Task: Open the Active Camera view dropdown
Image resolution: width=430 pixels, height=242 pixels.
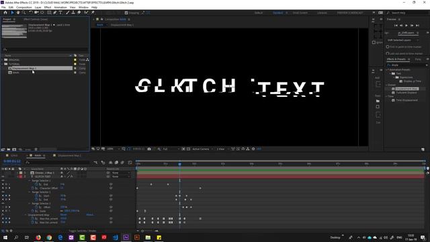Action: point(203,149)
